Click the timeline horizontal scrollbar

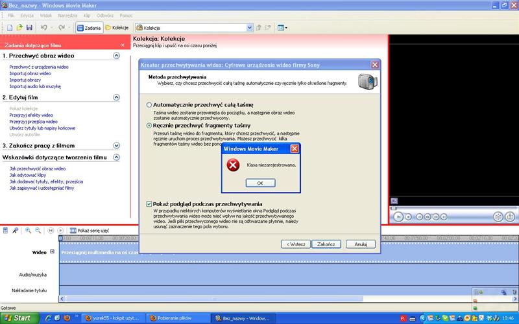[x=215, y=299]
